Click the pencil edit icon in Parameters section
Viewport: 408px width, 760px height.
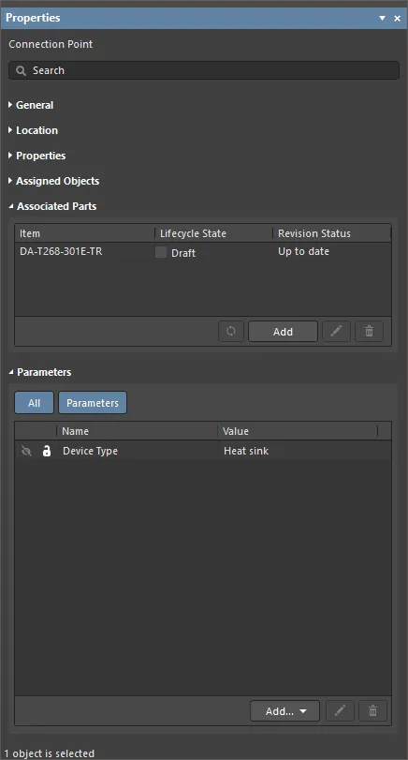tap(341, 711)
